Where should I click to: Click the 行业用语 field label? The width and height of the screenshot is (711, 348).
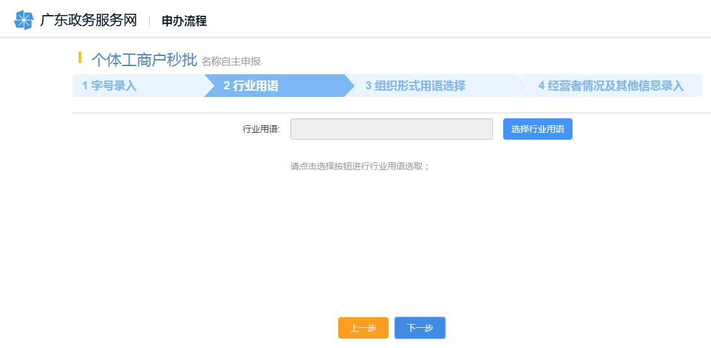tap(261, 130)
